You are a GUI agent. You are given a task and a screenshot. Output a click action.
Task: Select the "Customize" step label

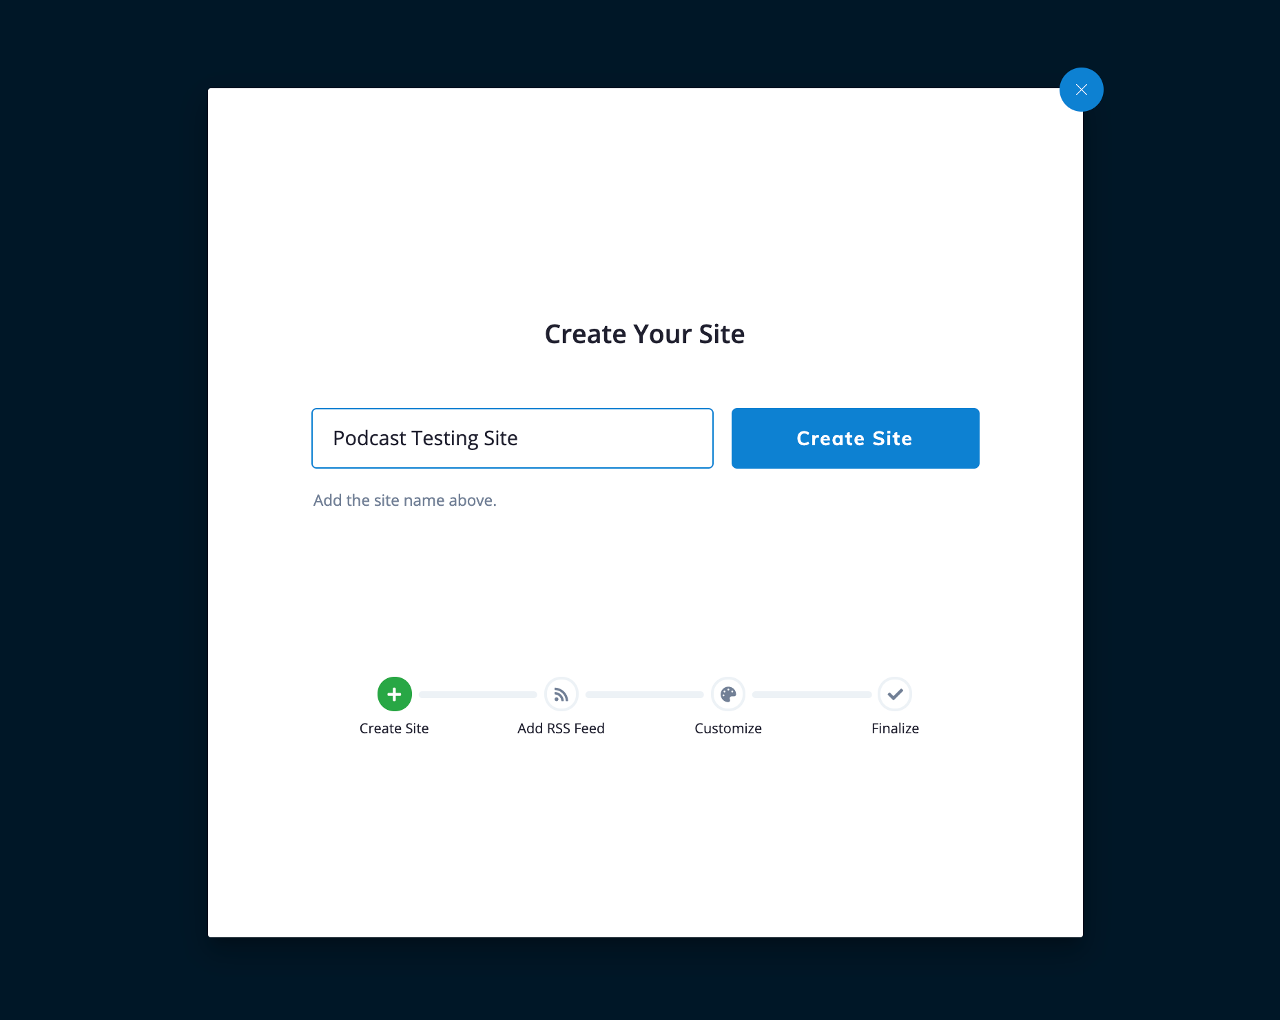(x=728, y=728)
